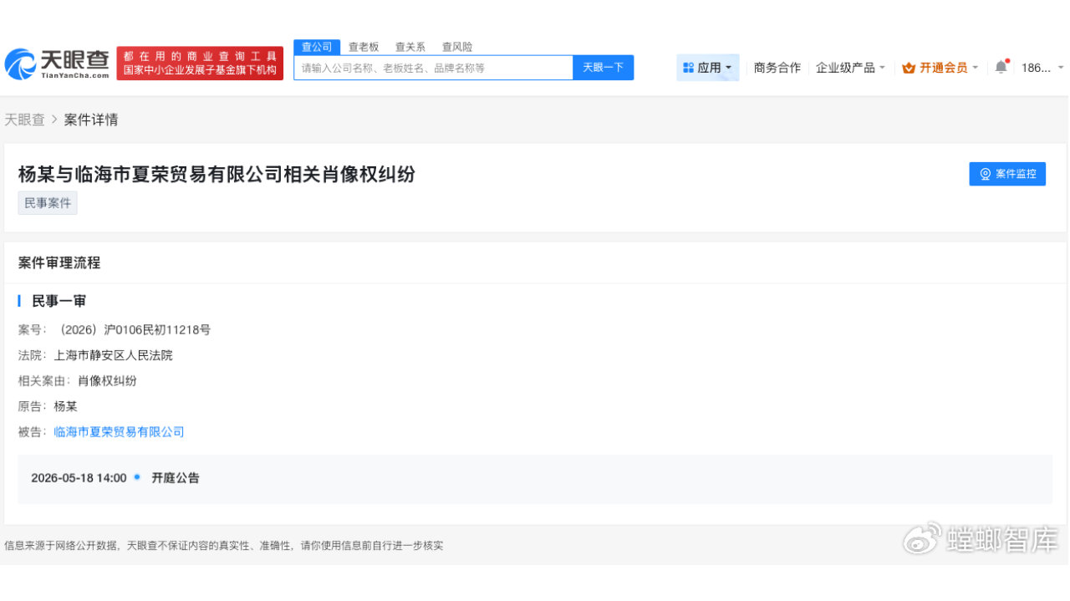Click the crown icon next to 开通会员
Viewport: 1070px width, 601px height.
(x=908, y=68)
